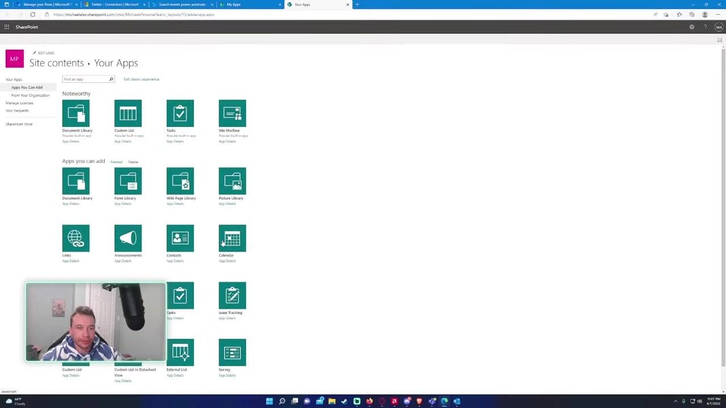Open Windows taskbar search
Screen dimensions: 726x408
pyautogui.click(x=282, y=401)
